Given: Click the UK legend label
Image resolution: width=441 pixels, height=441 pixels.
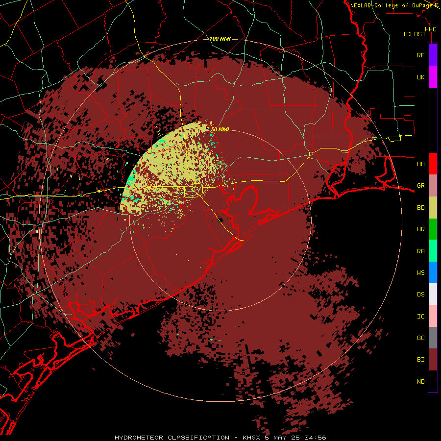Looking at the screenshot, I should [x=420, y=77].
